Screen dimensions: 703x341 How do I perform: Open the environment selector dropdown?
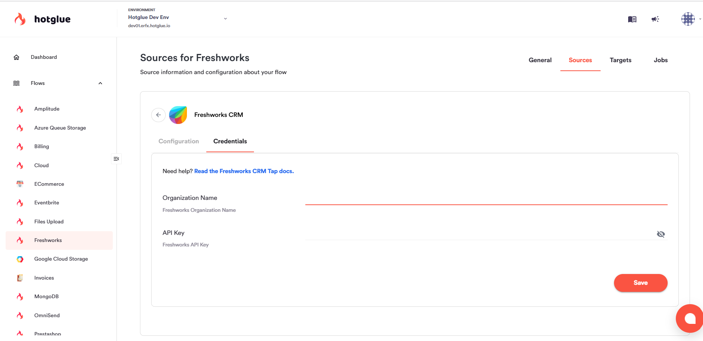[x=225, y=19]
